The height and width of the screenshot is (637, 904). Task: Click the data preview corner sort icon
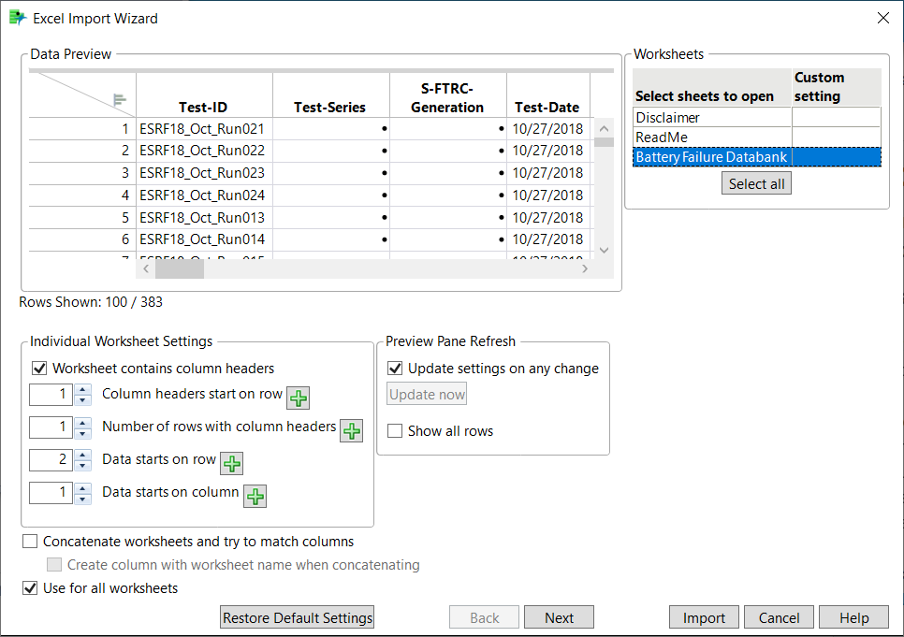120,100
